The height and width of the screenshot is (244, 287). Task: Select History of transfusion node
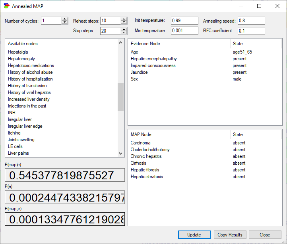pos(27,86)
